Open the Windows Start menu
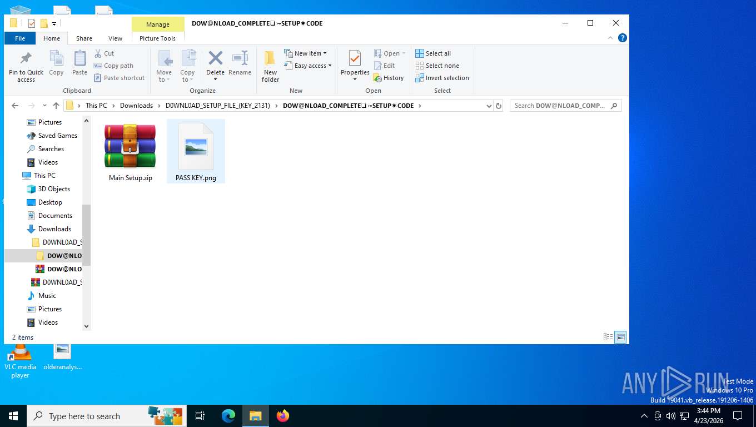Image resolution: width=756 pixels, height=427 pixels. pyautogui.click(x=13, y=416)
